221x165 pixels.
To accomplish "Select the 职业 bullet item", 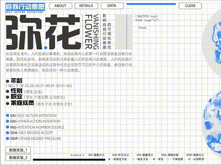I will pos(14,97).
